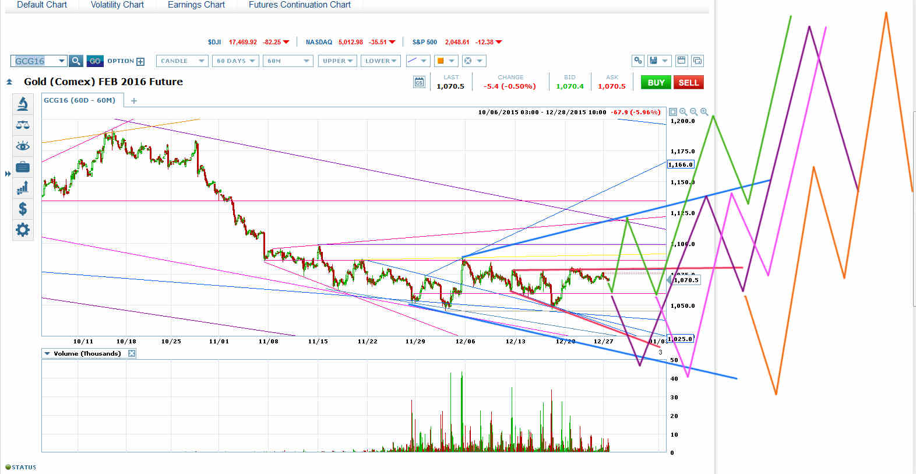Open the microscope research tool in the sidebar
Viewport: 916px width, 474px height.
(23, 104)
